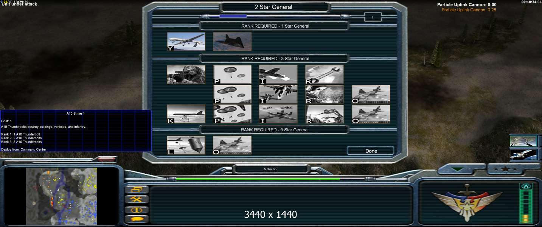Select the Stealth Fighter power icon
The image size is (542, 227).
click(x=232, y=42)
